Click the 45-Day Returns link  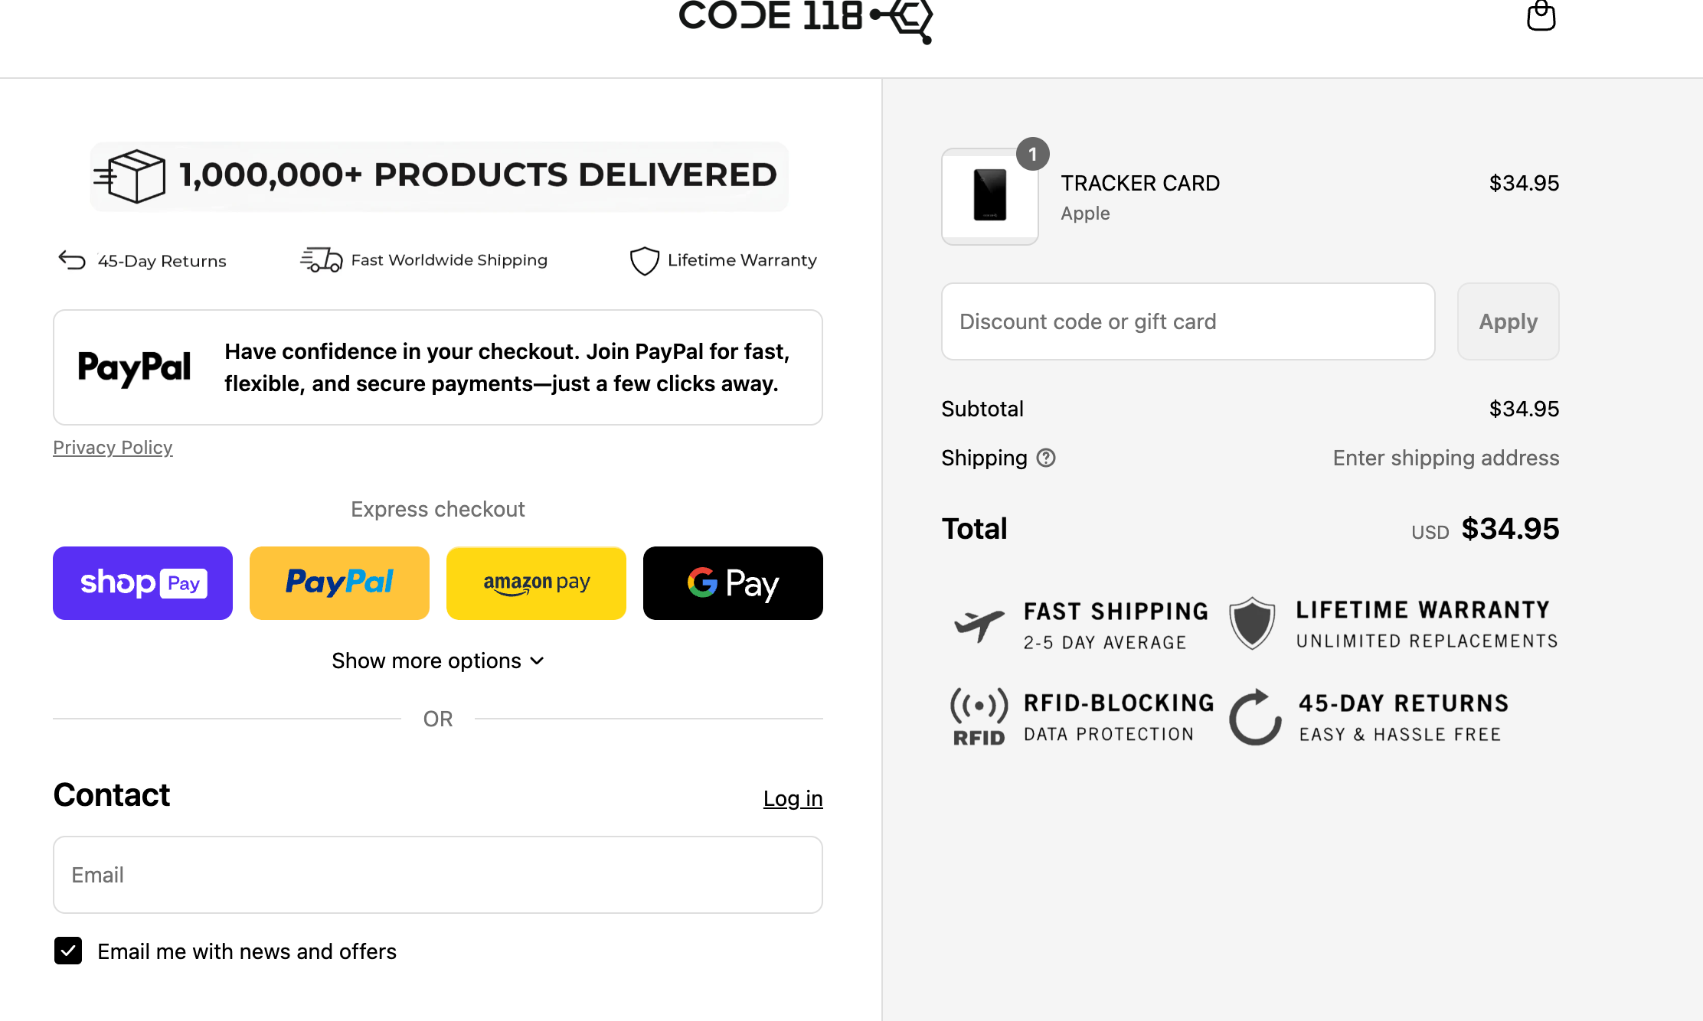click(142, 260)
